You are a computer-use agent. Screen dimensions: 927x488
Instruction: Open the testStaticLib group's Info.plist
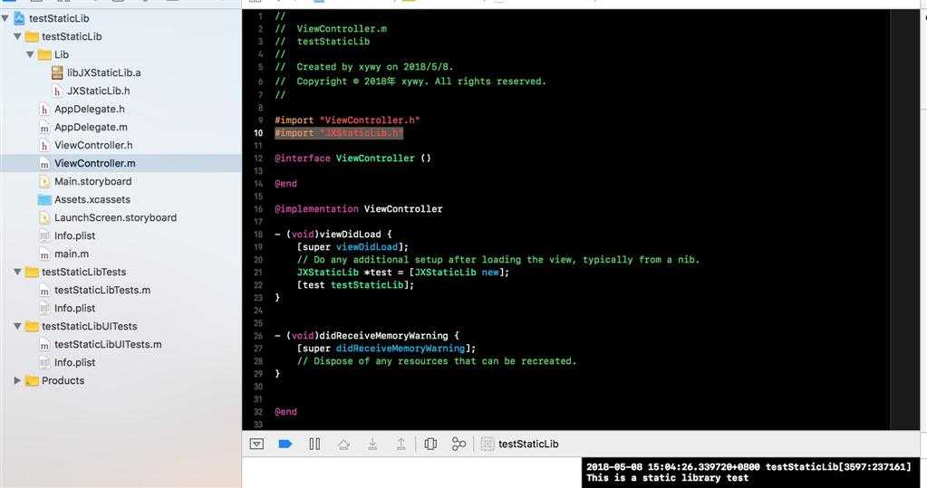tap(74, 236)
